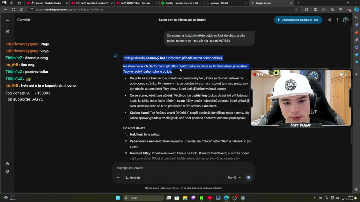The height and width of the screenshot is (202, 360).
Task: Show hidden system tray icons chevron
Action: coord(314,198)
